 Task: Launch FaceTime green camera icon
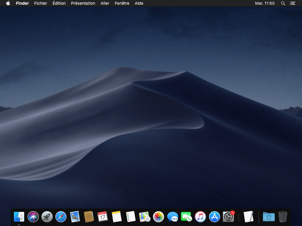click(186, 217)
